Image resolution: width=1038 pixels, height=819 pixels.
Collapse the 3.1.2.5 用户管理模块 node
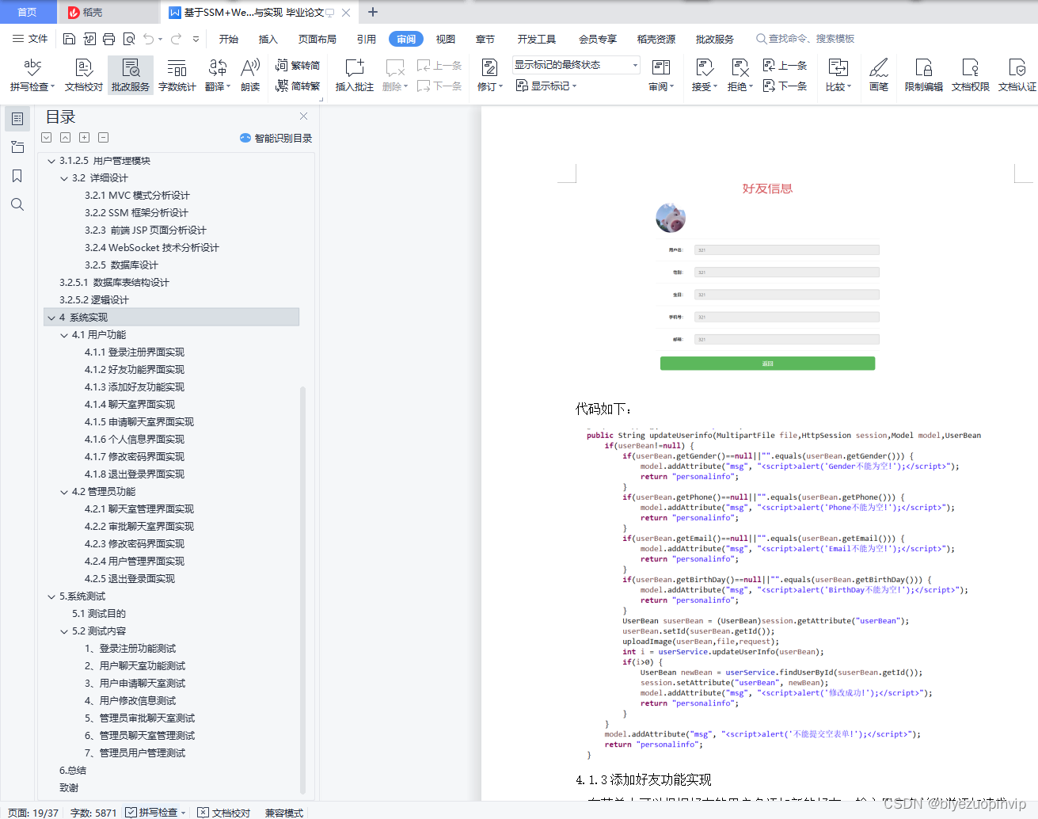51,161
